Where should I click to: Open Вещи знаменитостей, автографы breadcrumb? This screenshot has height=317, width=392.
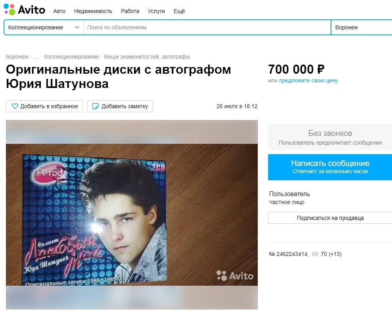[147, 57]
